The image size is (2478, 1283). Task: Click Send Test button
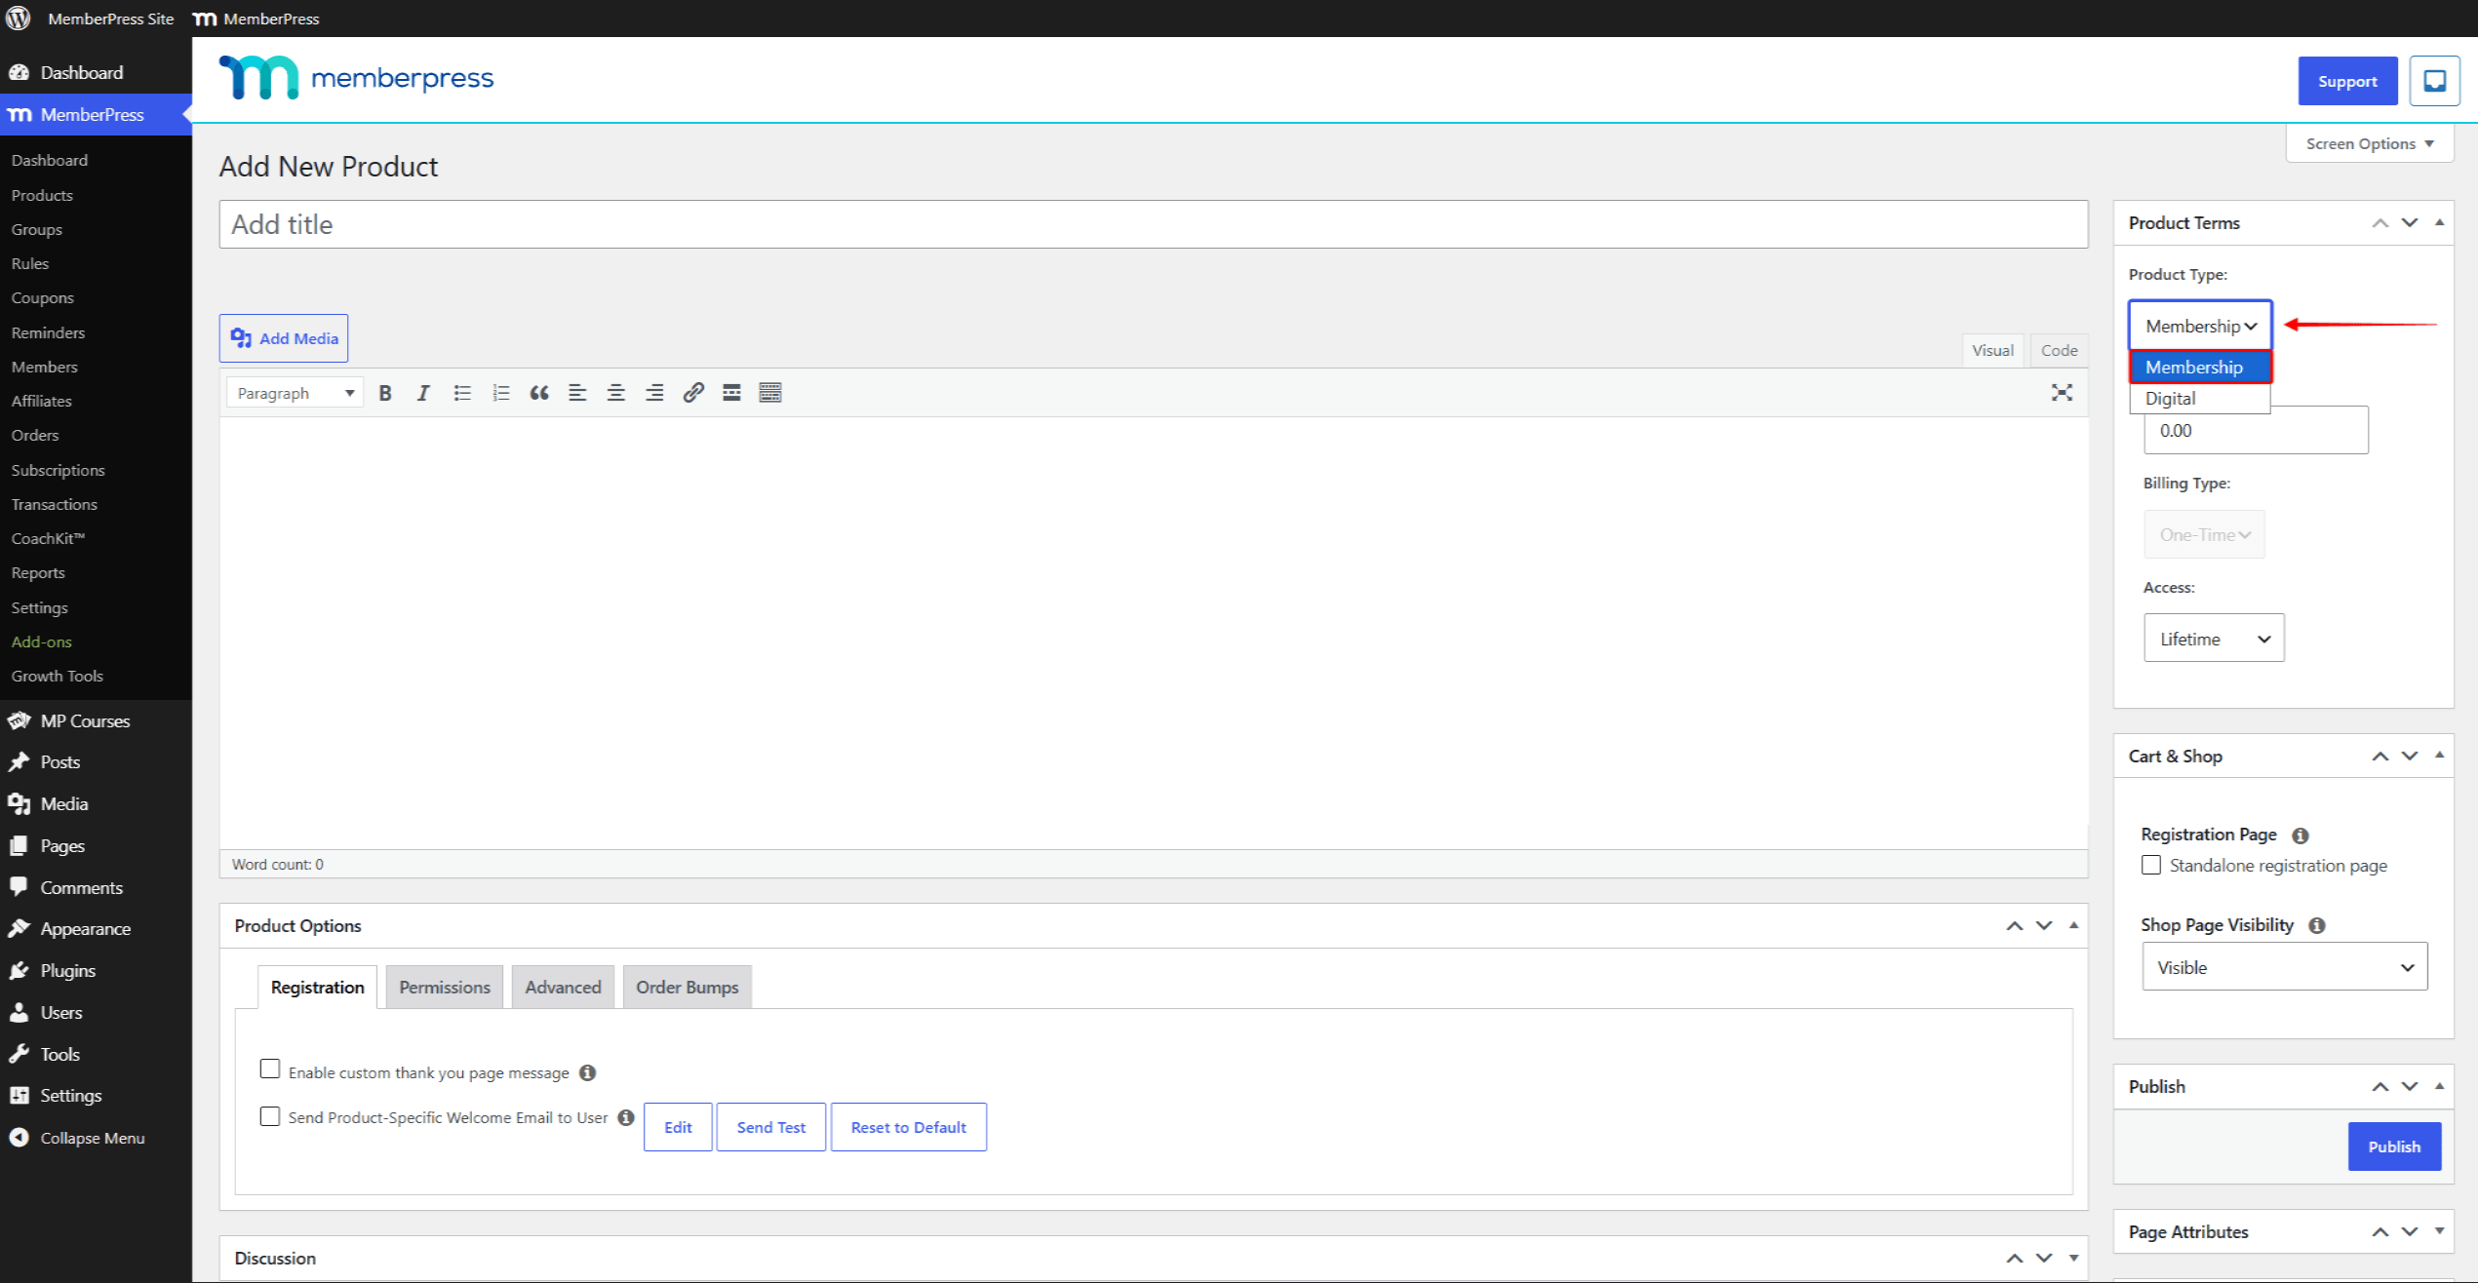tap(771, 1127)
